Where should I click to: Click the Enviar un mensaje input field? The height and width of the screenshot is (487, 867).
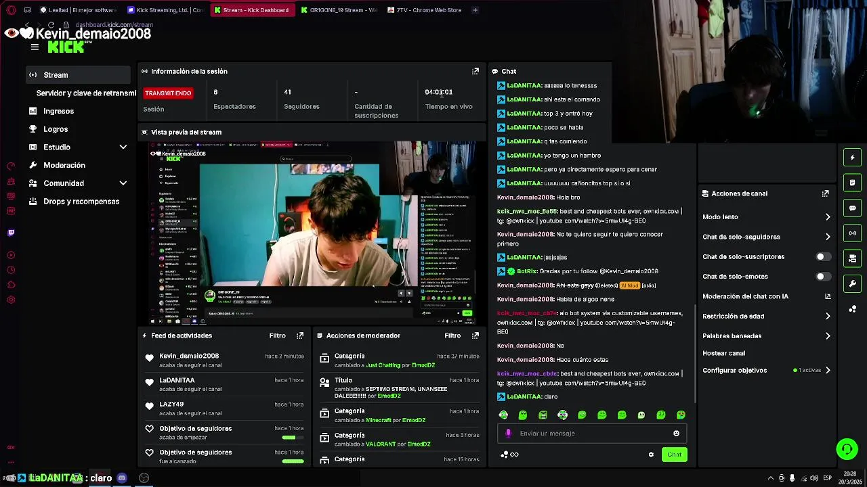[591, 434]
